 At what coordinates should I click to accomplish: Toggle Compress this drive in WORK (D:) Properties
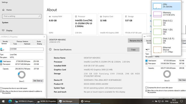(146, 88)
